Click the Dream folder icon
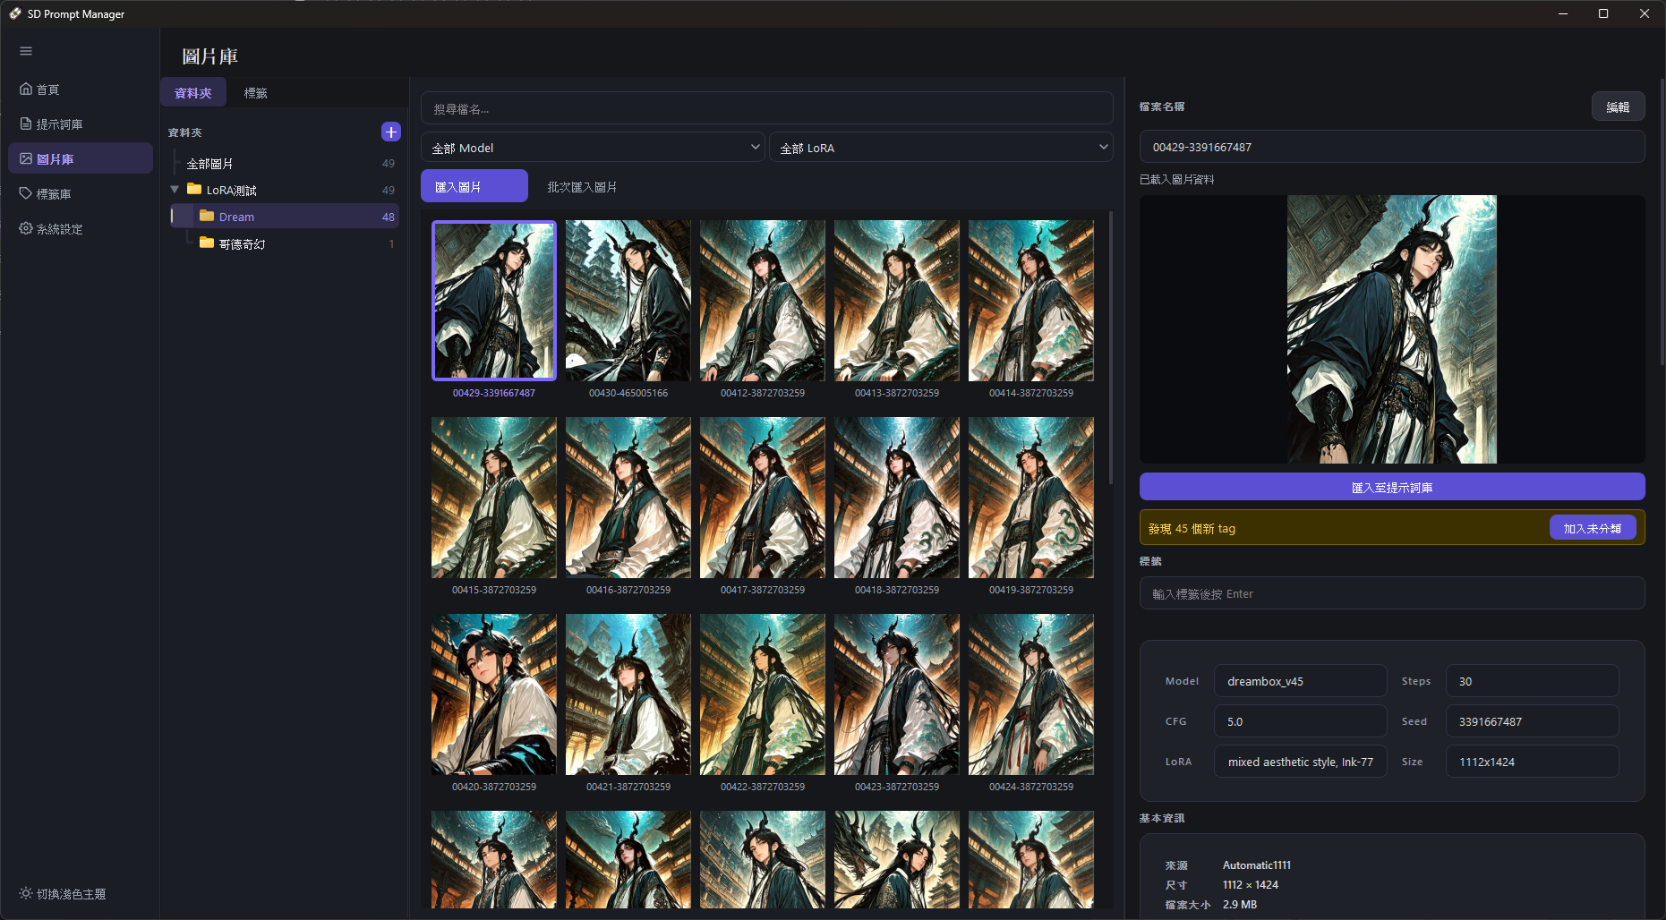The width and height of the screenshot is (1666, 920). pyautogui.click(x=207, y=216)
